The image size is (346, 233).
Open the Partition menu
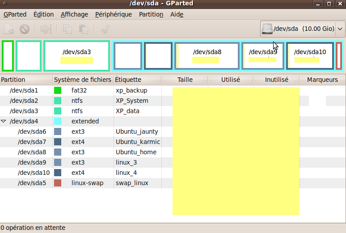[x=151, y=14]
